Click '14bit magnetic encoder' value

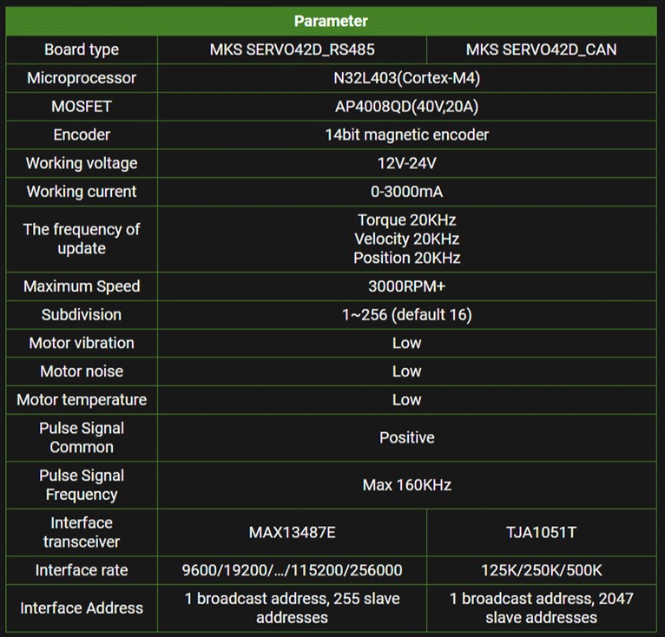[406, 135]
